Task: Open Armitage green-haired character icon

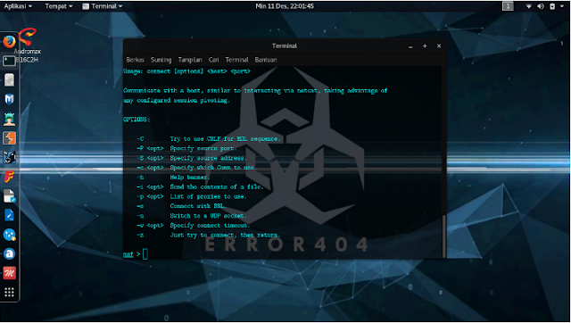Action: tap(9, 119)
